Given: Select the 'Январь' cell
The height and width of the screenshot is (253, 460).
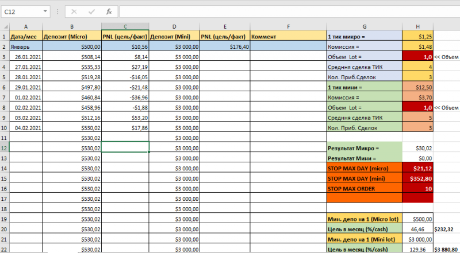Looking at the screenshot, I should pyautogui.click(x=26, y=46).
